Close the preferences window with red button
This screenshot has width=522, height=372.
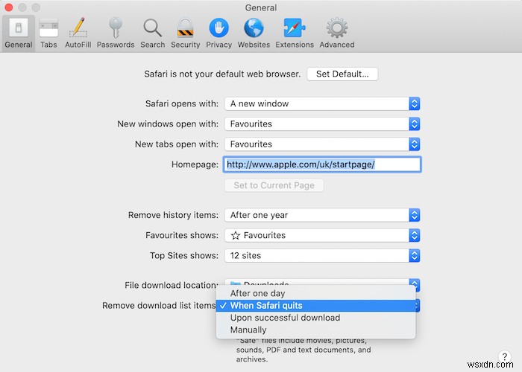tap(8, 7)
